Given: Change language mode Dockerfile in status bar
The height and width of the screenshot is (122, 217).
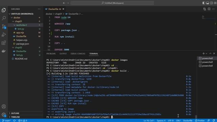Looking at the screenshot, I should [188, 121].
